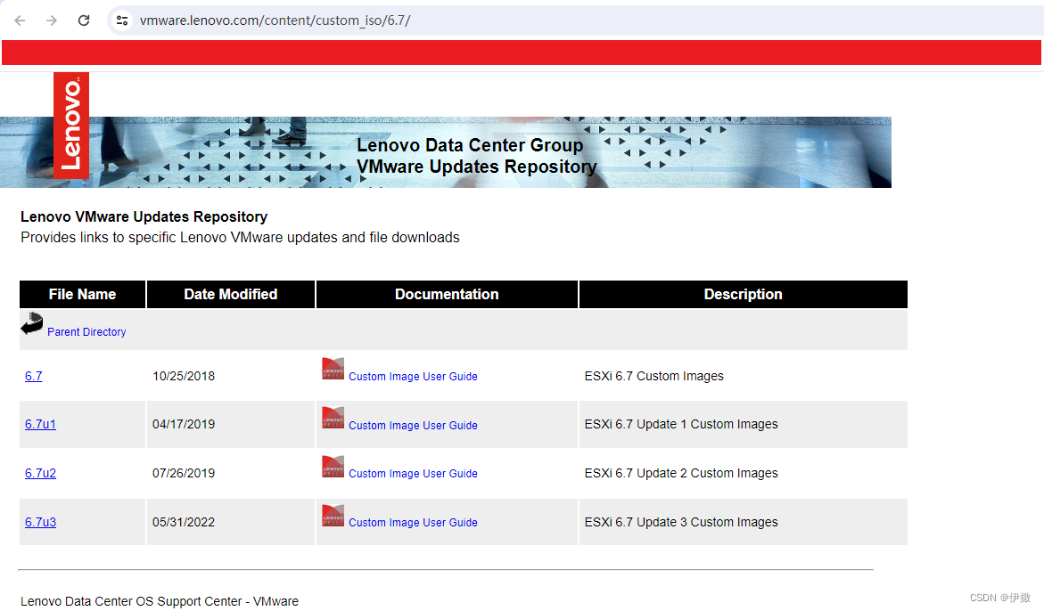Open the Custom Image User Guide for 6.7u3
The height and width of the screenshot is (611, 1044).
(x=413, y=522)
